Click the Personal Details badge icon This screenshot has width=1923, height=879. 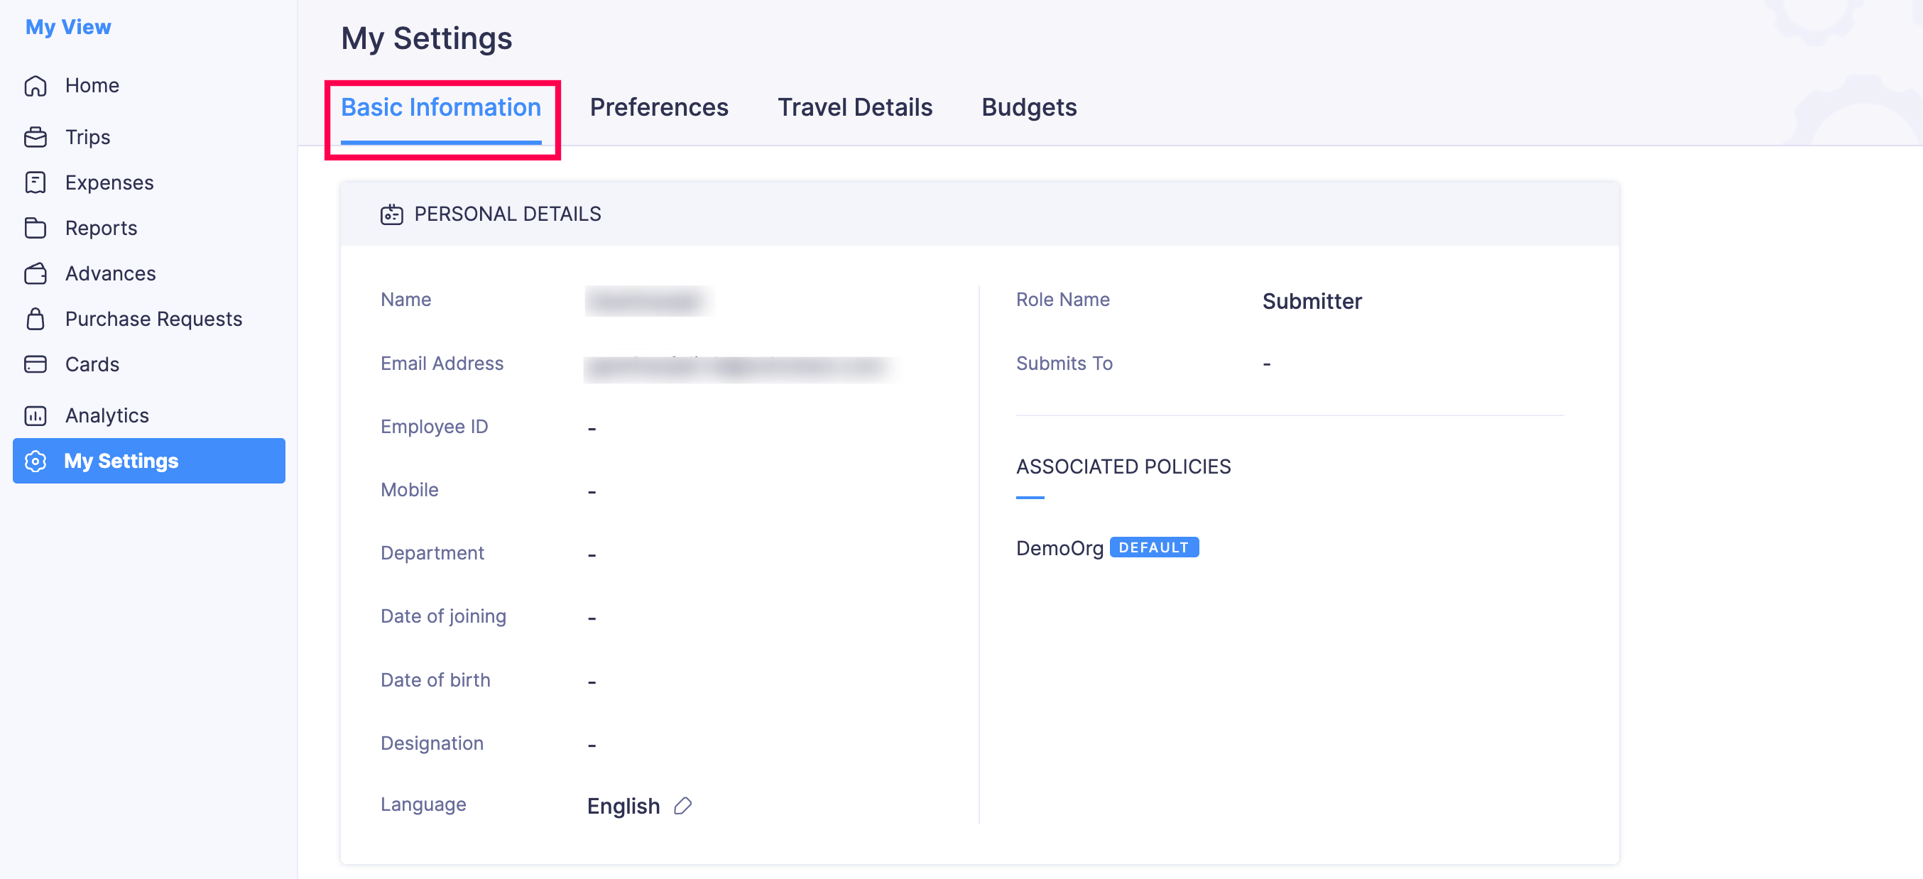point(392,214)
